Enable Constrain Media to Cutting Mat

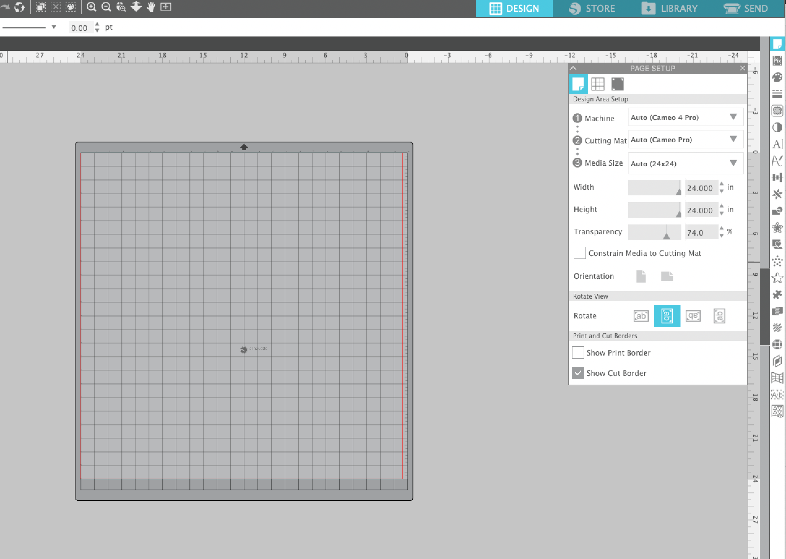(578, 253)
